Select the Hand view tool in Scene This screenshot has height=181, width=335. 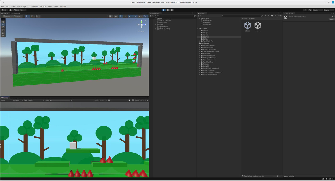[3, 21]
